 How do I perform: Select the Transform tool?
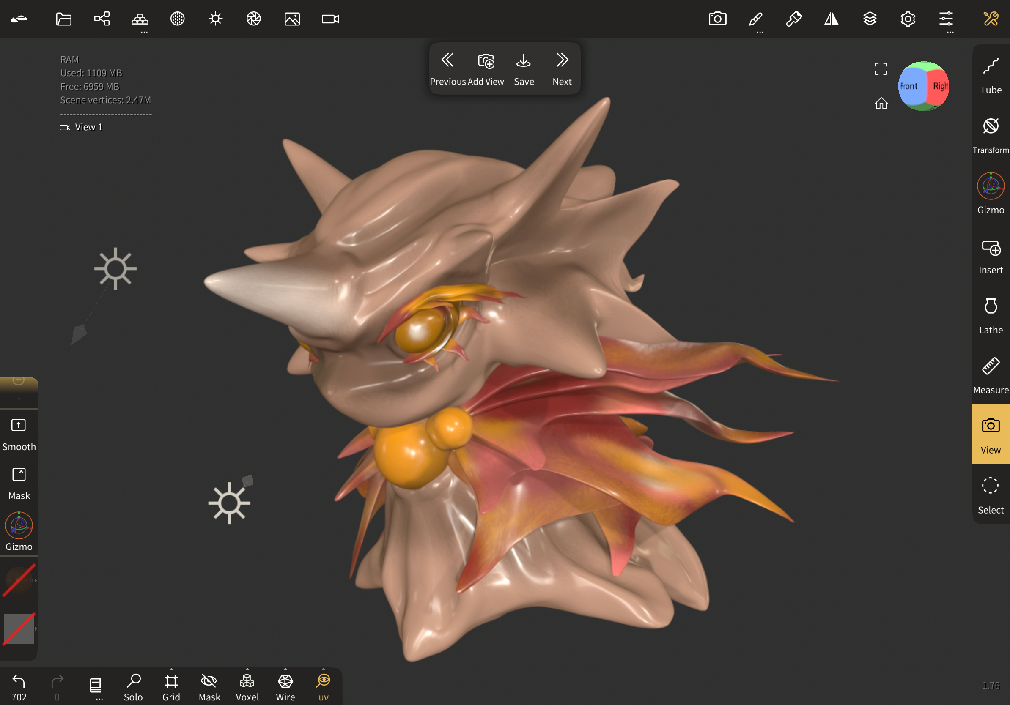(x=991, y=135)
